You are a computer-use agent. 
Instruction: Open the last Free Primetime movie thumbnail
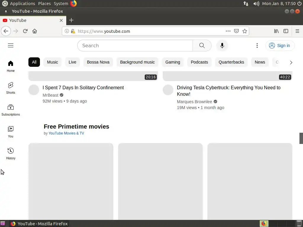coord(250,181)
